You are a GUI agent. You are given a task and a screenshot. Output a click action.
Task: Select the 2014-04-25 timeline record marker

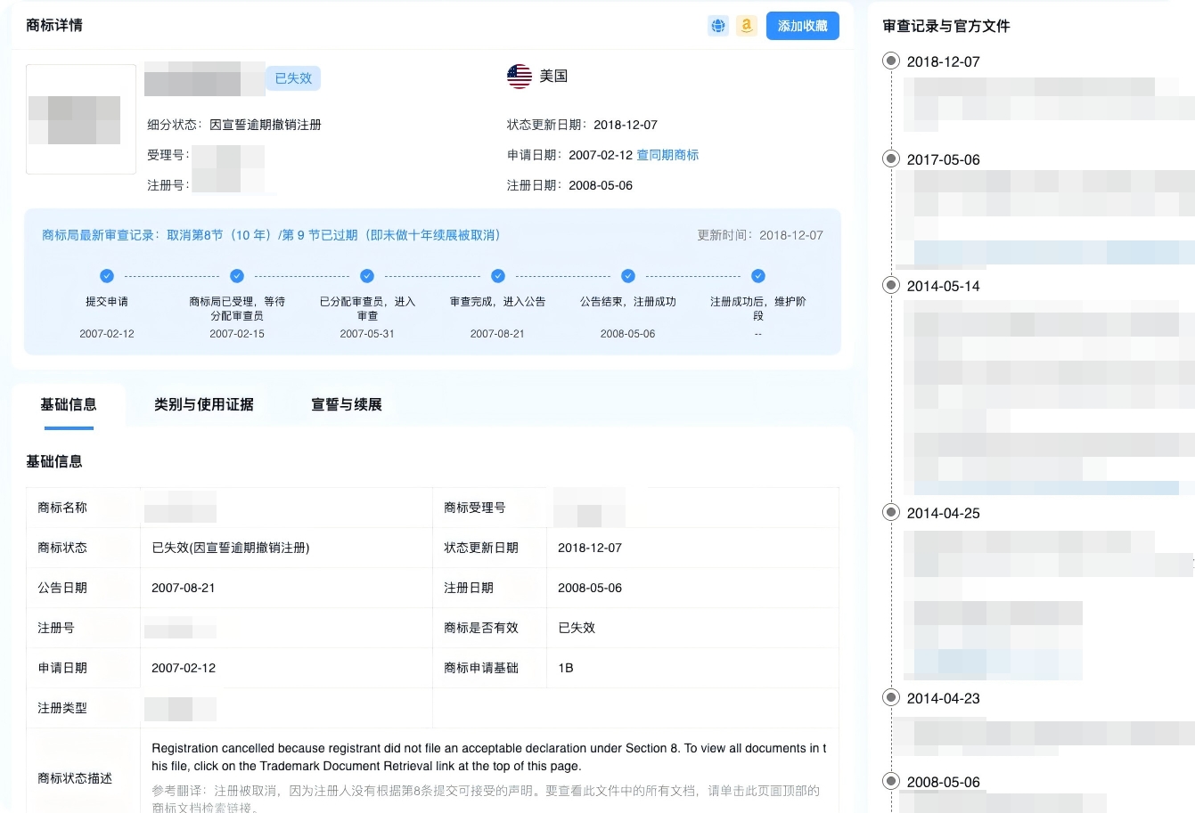click(x=891, y=513)
